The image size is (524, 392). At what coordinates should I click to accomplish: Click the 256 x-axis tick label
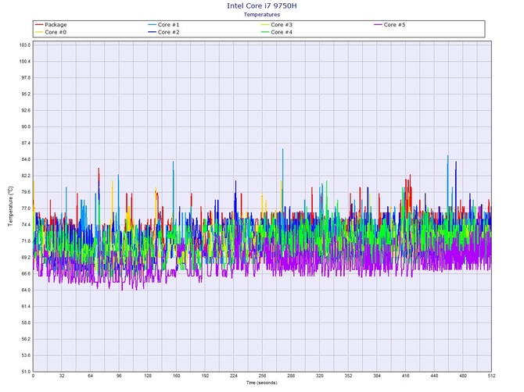click(262, 376)
